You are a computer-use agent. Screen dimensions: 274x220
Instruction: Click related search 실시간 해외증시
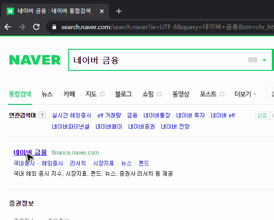pos(72,116)
